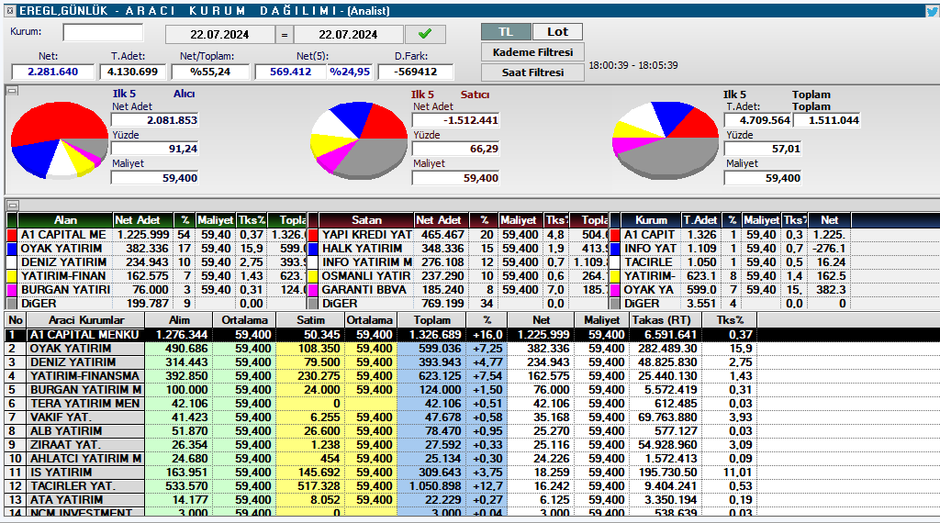This screenshot has height=523, width=940.
Task: Select the AHLATCI YATIRIM M row
Action: click(471, 459)
